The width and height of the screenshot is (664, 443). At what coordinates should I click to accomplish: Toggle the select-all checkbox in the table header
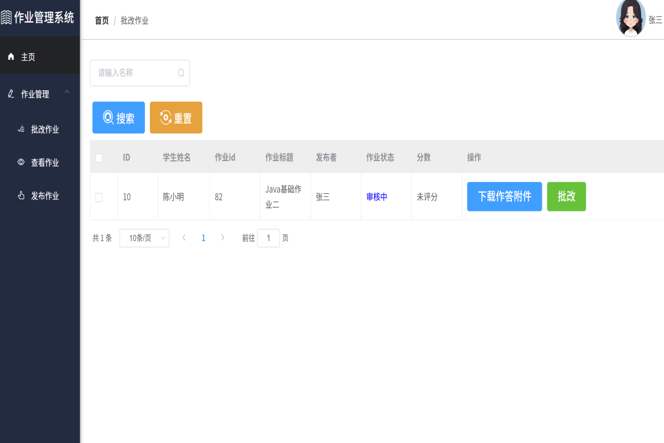(99, 158)
